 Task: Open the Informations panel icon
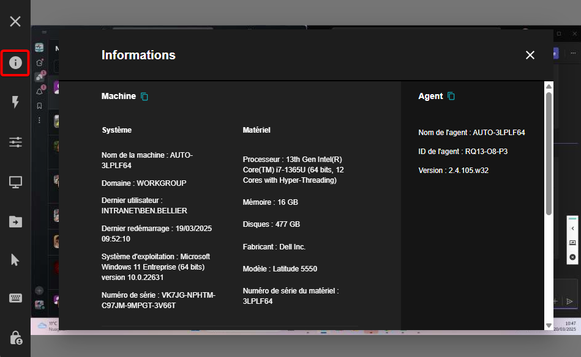click(15, 63)
